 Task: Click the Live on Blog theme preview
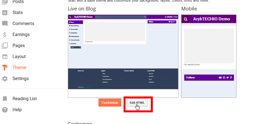[x=123, y=56]
